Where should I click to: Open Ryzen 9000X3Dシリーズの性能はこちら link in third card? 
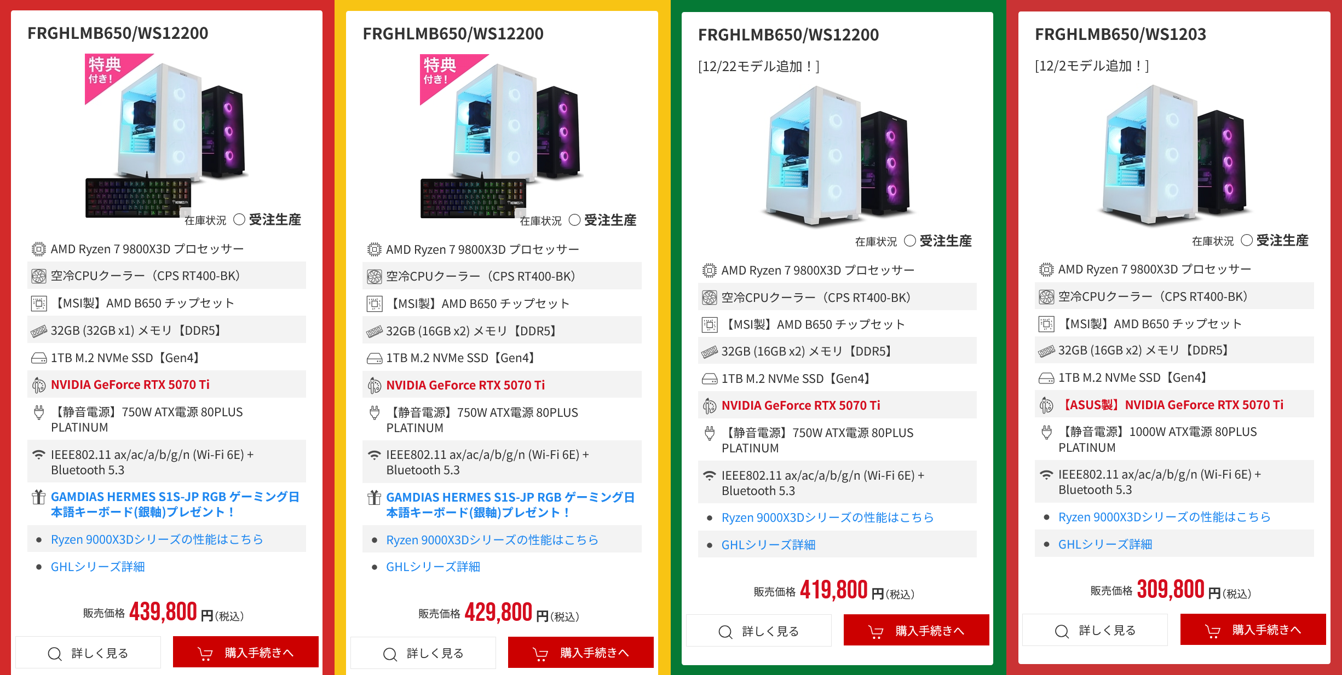(x=827, y=517)
